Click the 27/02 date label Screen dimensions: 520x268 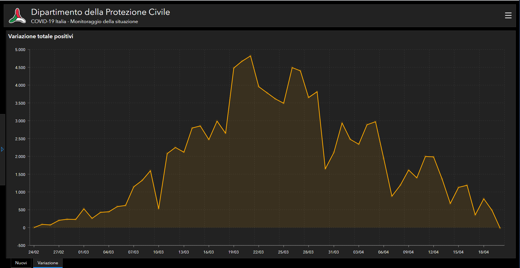click(59, 252)
